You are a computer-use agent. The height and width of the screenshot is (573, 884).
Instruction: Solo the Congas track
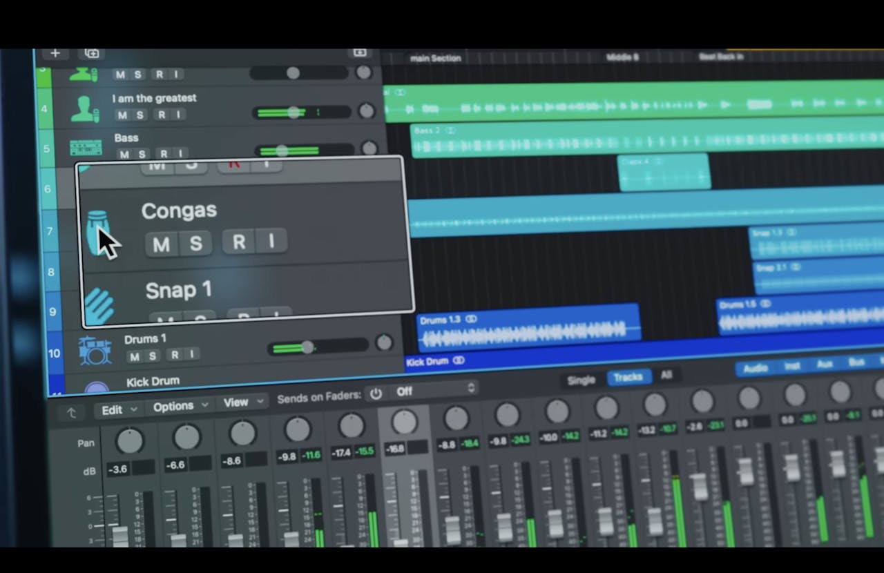[196, 243]
